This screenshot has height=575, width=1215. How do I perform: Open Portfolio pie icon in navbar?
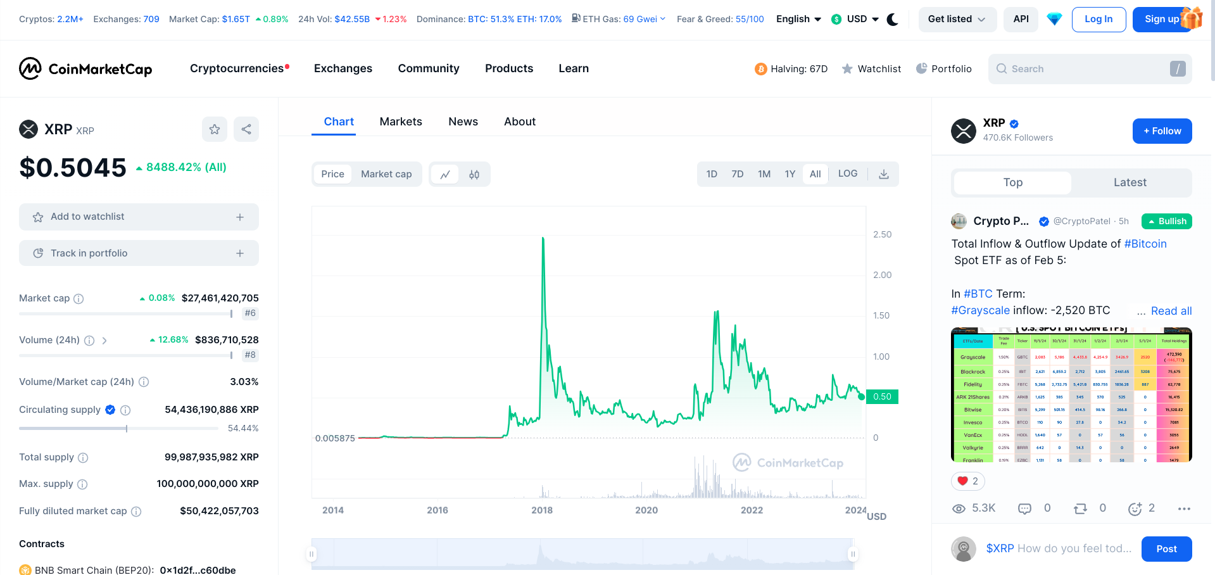pyautogui.click(x=921, y=68)
